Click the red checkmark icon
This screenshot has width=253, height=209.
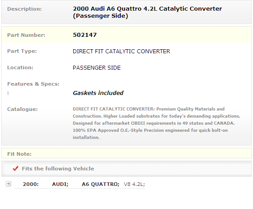click(16, 168)
